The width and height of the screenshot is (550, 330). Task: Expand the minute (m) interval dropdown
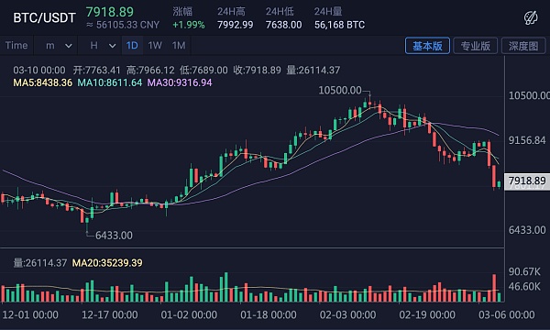point(59,46)
